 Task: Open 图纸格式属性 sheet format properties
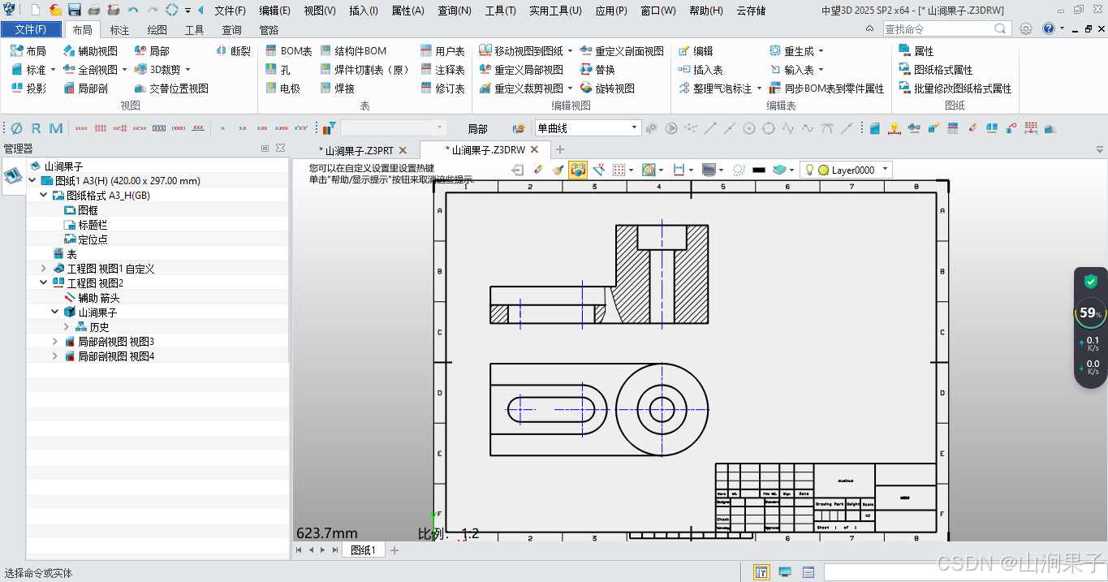coord(936,70)
